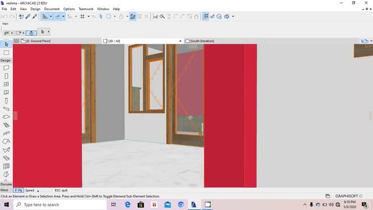Close the 3D / All tab
The height and width of the screenshot is (210, 373).
tap(180, 41)
